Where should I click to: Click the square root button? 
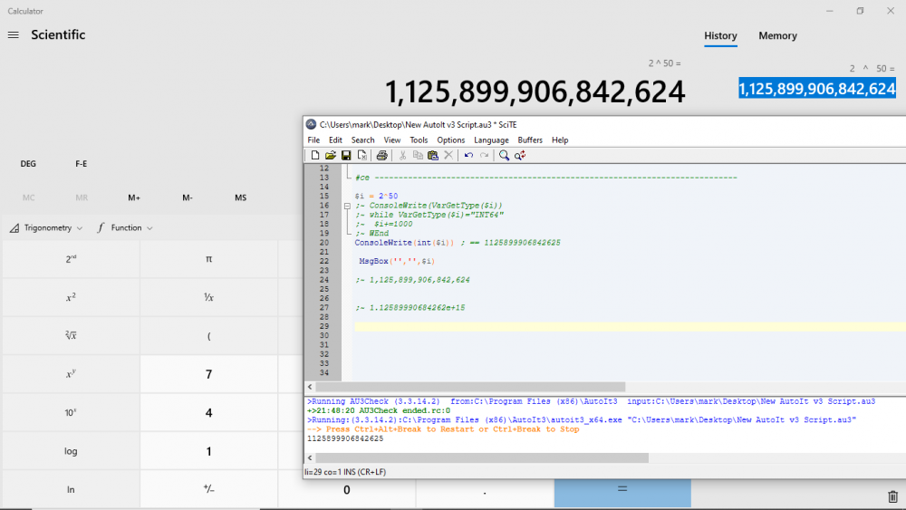click(x=71, y=335)
